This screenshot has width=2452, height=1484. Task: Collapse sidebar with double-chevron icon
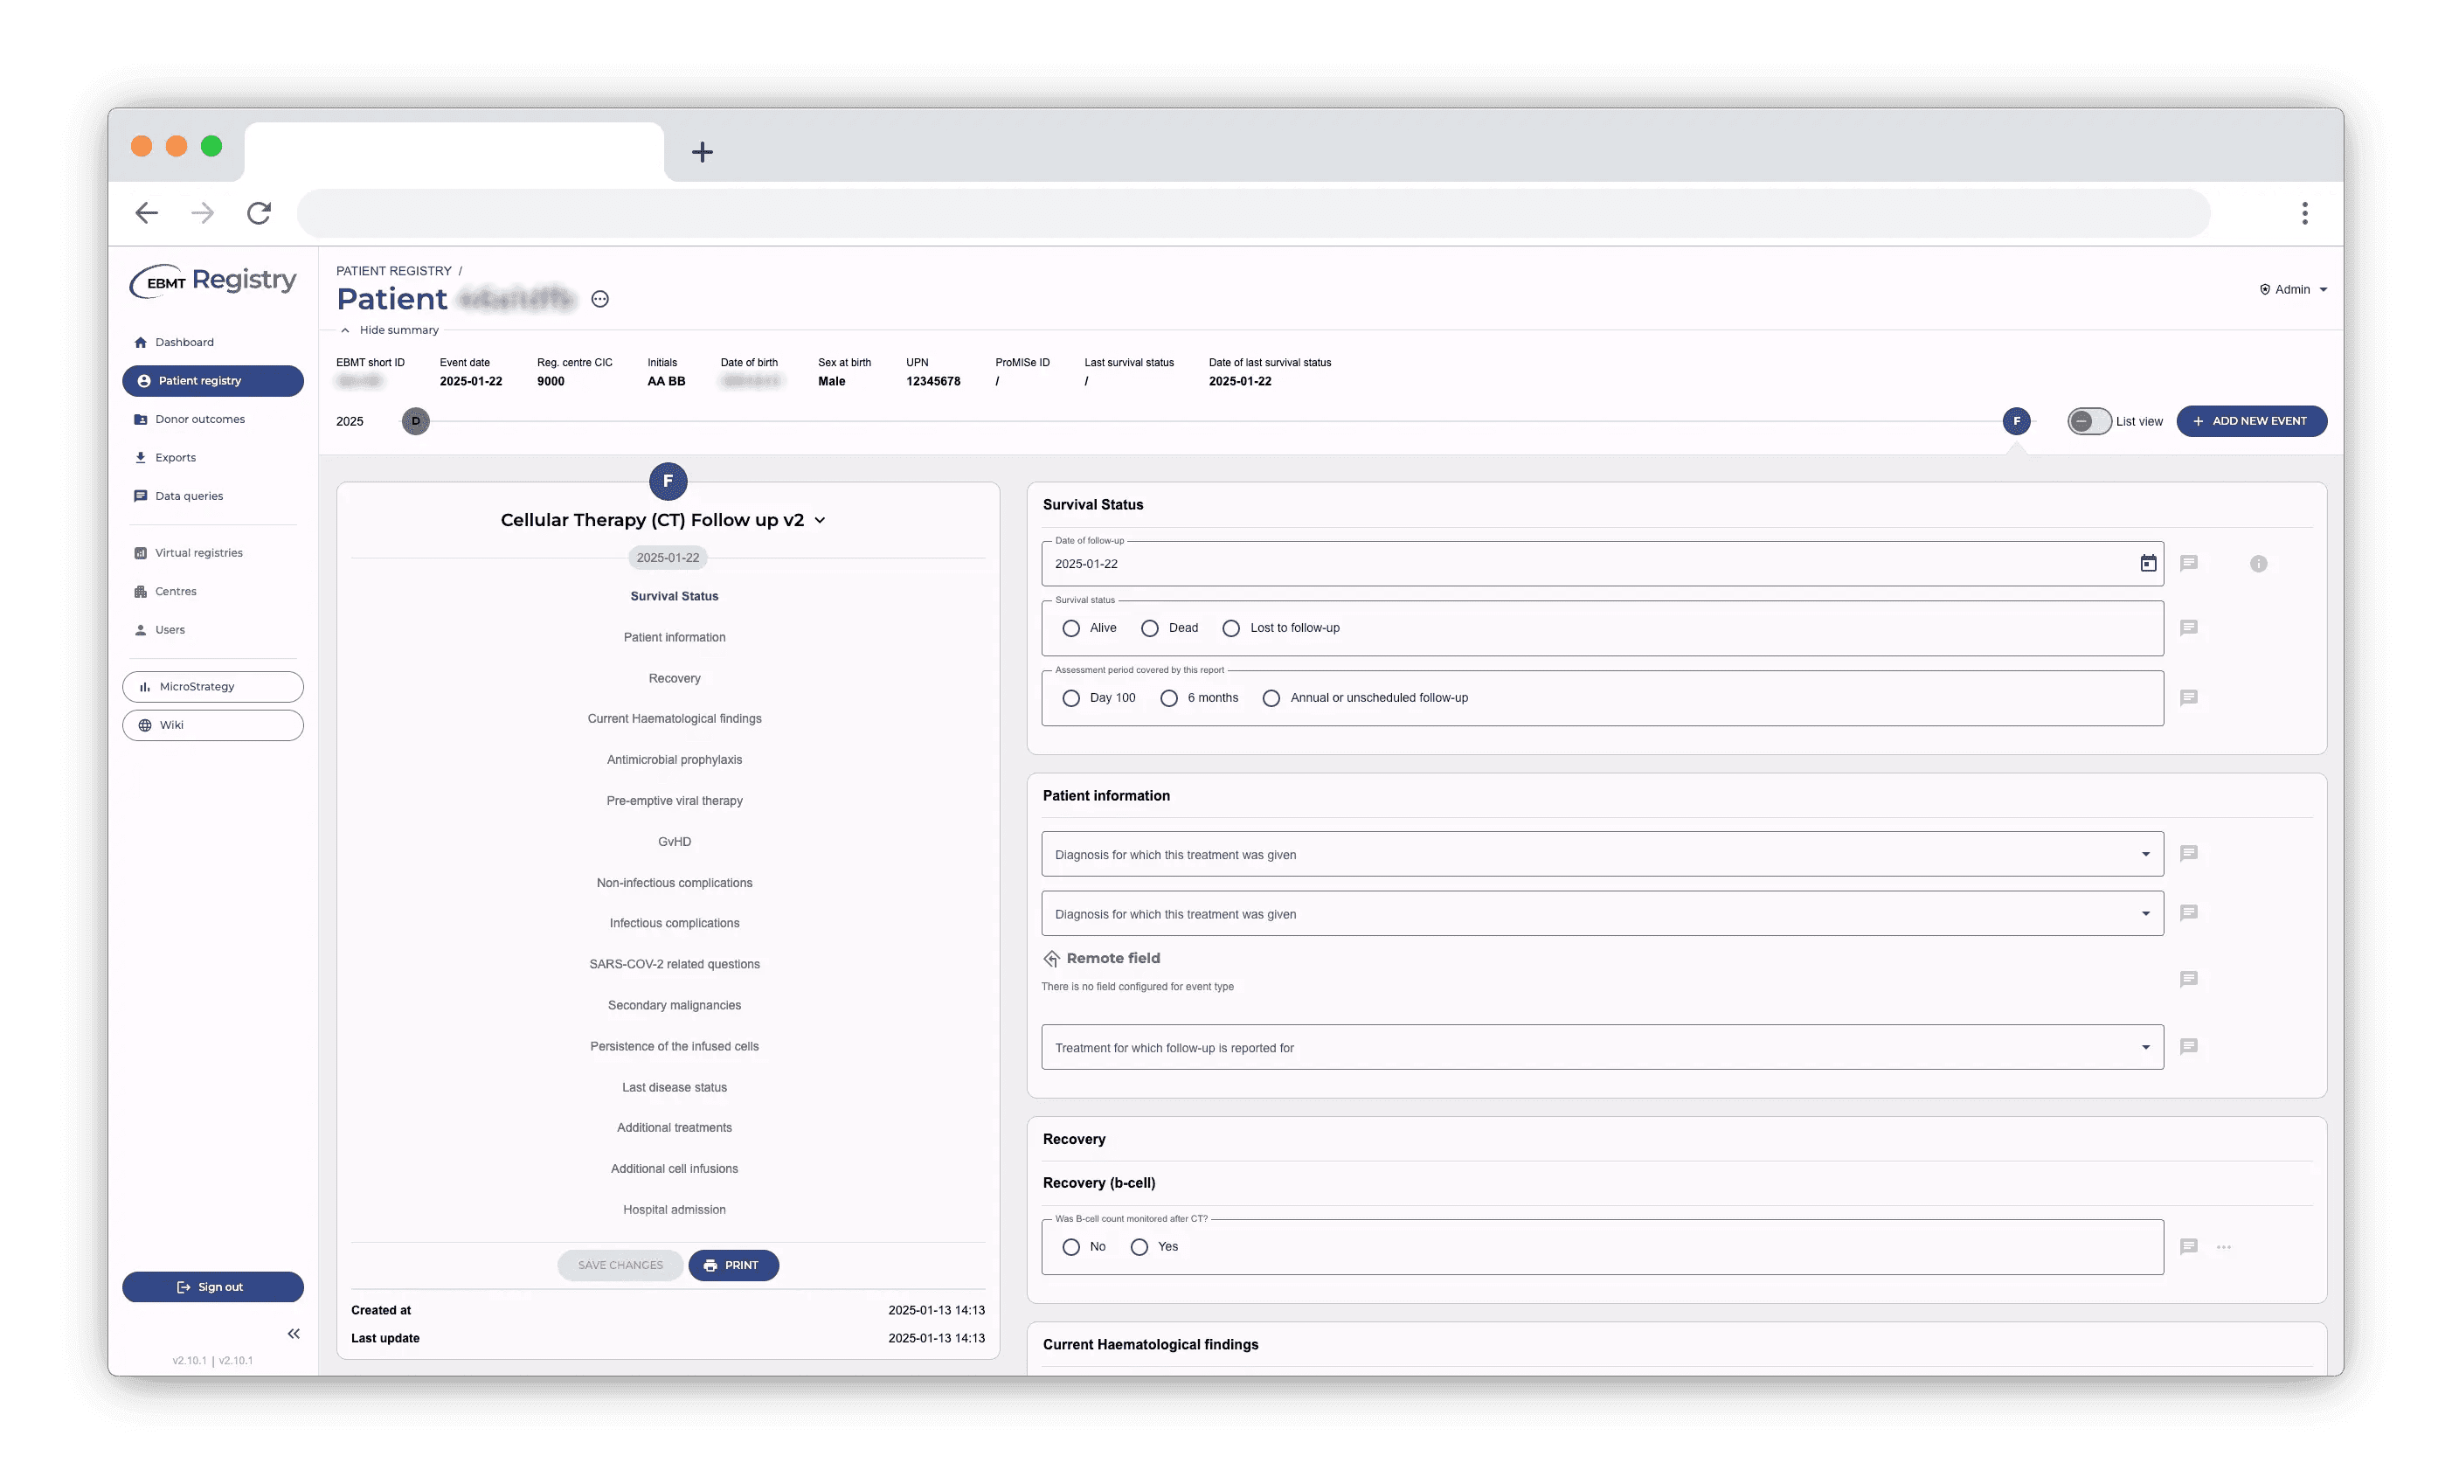294,1334
